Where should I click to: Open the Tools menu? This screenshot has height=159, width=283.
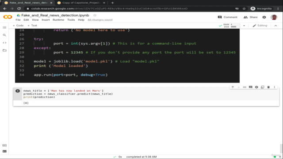tap(71, 20)
